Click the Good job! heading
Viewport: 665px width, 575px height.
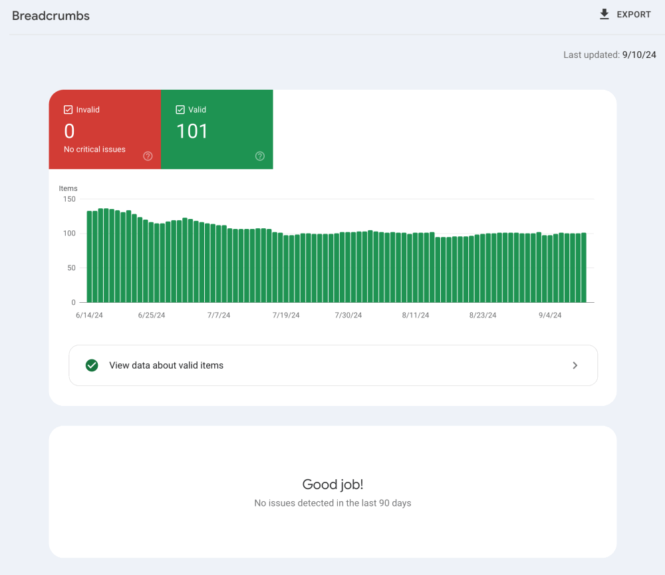point(332,484)
